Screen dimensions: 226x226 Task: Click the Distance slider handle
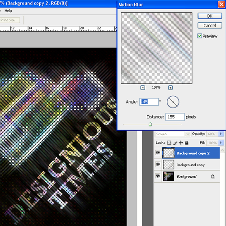point(150,124)
